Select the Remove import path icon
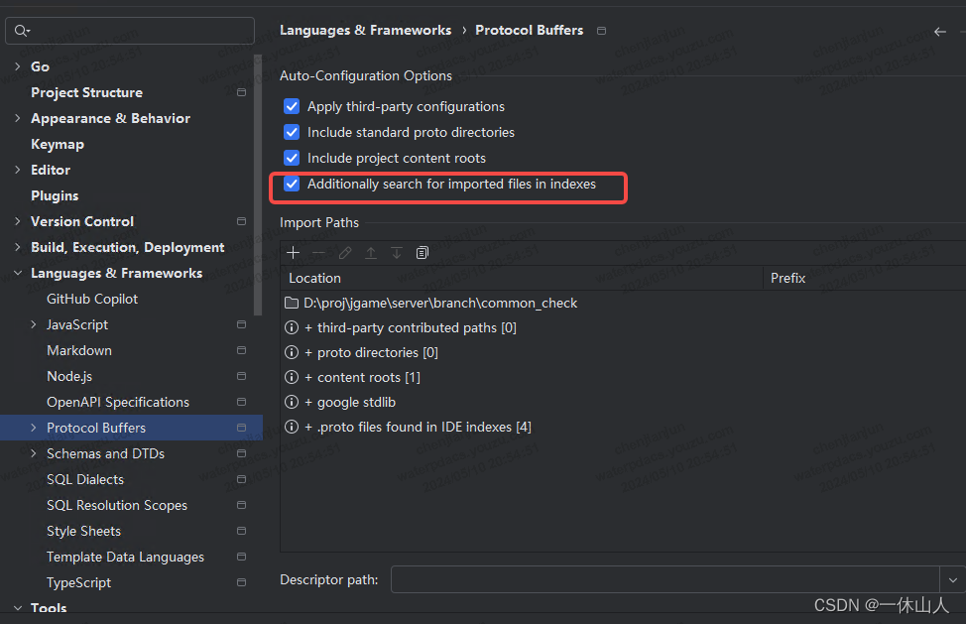Viewport: 966px width, 624px height. (x=319, y=253)
